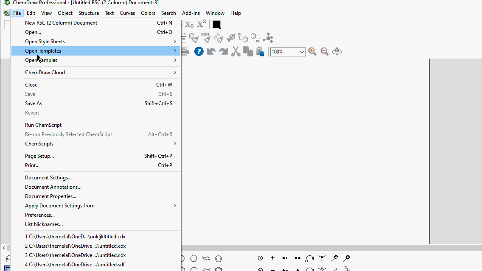The height and width of the screenshot is (271, 482).
Task: Click the Expand Label Ph-to-ring icon
Action: [x=243, y=38]
